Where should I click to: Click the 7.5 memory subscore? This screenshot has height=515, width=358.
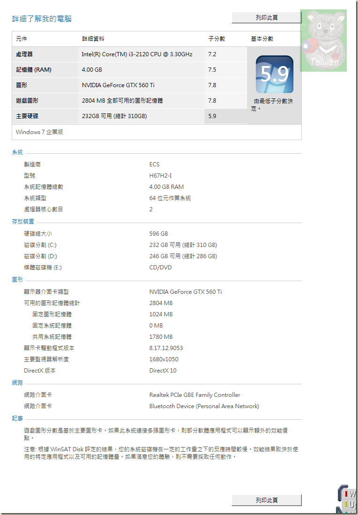click(x=212, y=70)
